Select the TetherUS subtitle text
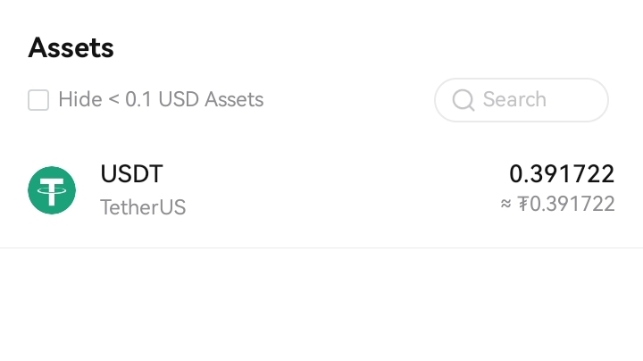Image resolution: width=643 pixels, height=361 pixels. pyautogui.click(x=143, y=208)
